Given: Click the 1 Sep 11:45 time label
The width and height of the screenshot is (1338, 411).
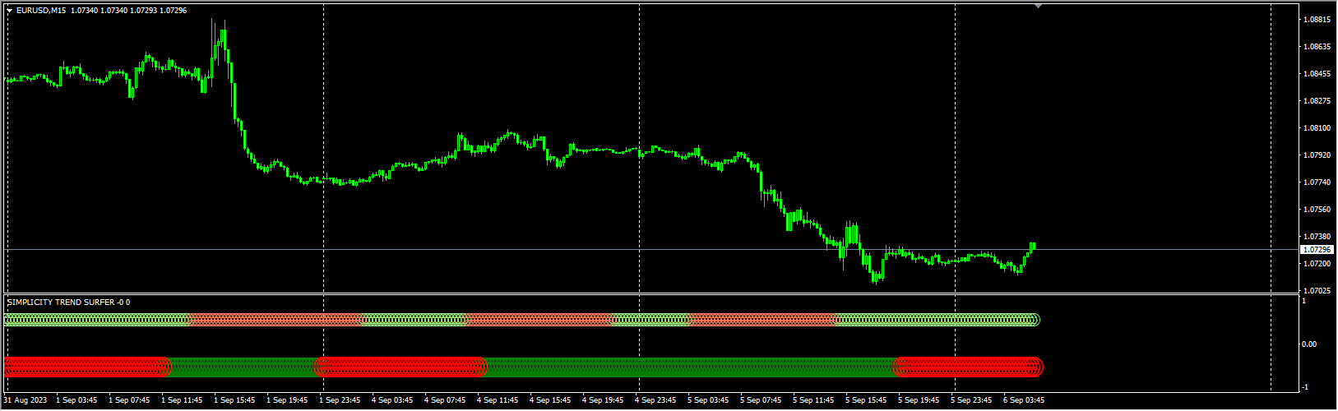Looking at the screenshot, I should (x=182, y=400).
